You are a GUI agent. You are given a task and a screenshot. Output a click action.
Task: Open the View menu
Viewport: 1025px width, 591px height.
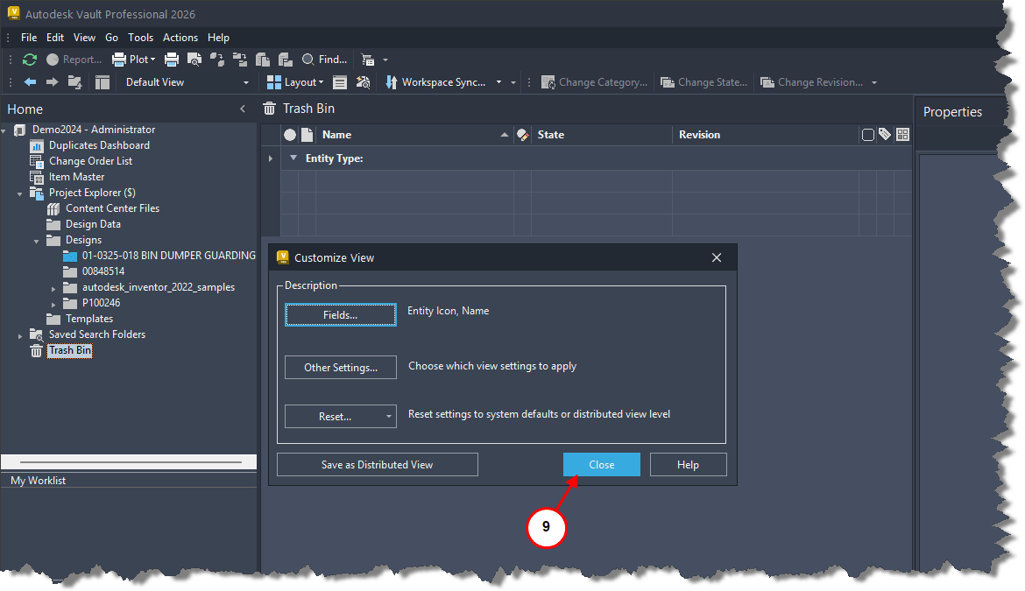[84, 38]
